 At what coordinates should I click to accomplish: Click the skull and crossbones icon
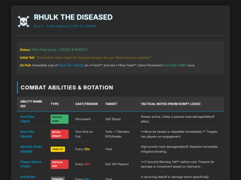(24, 22)
